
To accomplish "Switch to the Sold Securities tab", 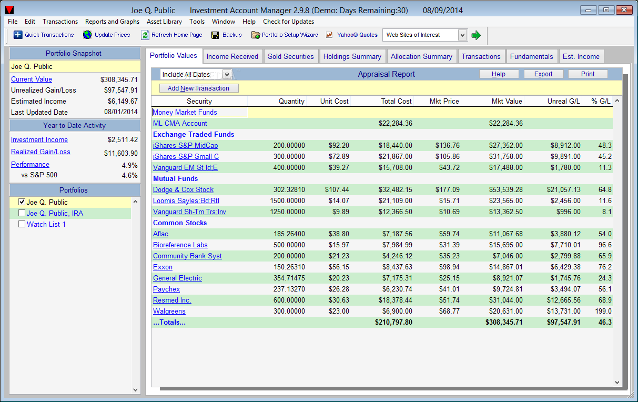I will point(291,56).
